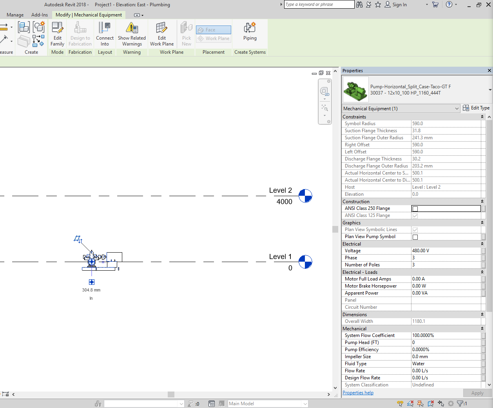Open the pump type selector dropdown
This screenshot has height=408, width=493.
pyautogui.click(x=490, y=90)
